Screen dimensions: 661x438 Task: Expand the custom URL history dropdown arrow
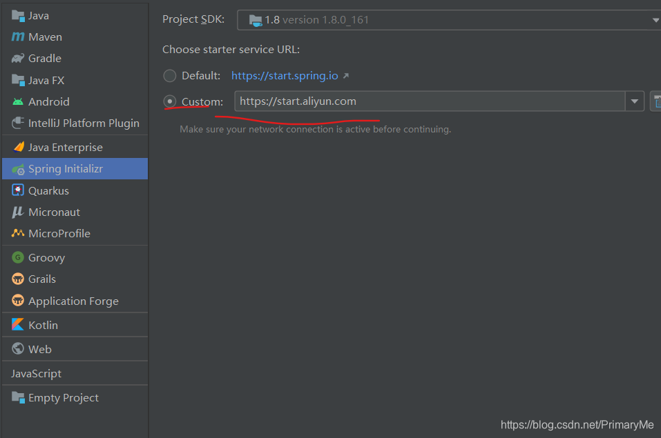click(x=635, y=101)
